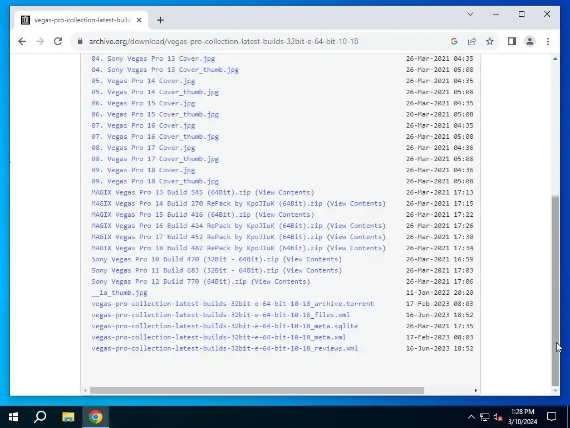View Contents of Vegas Pro 17 Build 452
Image resolution: width=570 pixels, height=428 pixels.
pyautogui.click(x=356, y=237)
